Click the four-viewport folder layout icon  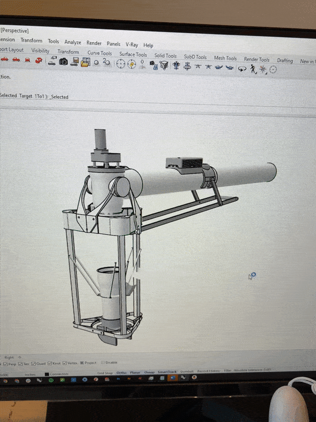85,62
